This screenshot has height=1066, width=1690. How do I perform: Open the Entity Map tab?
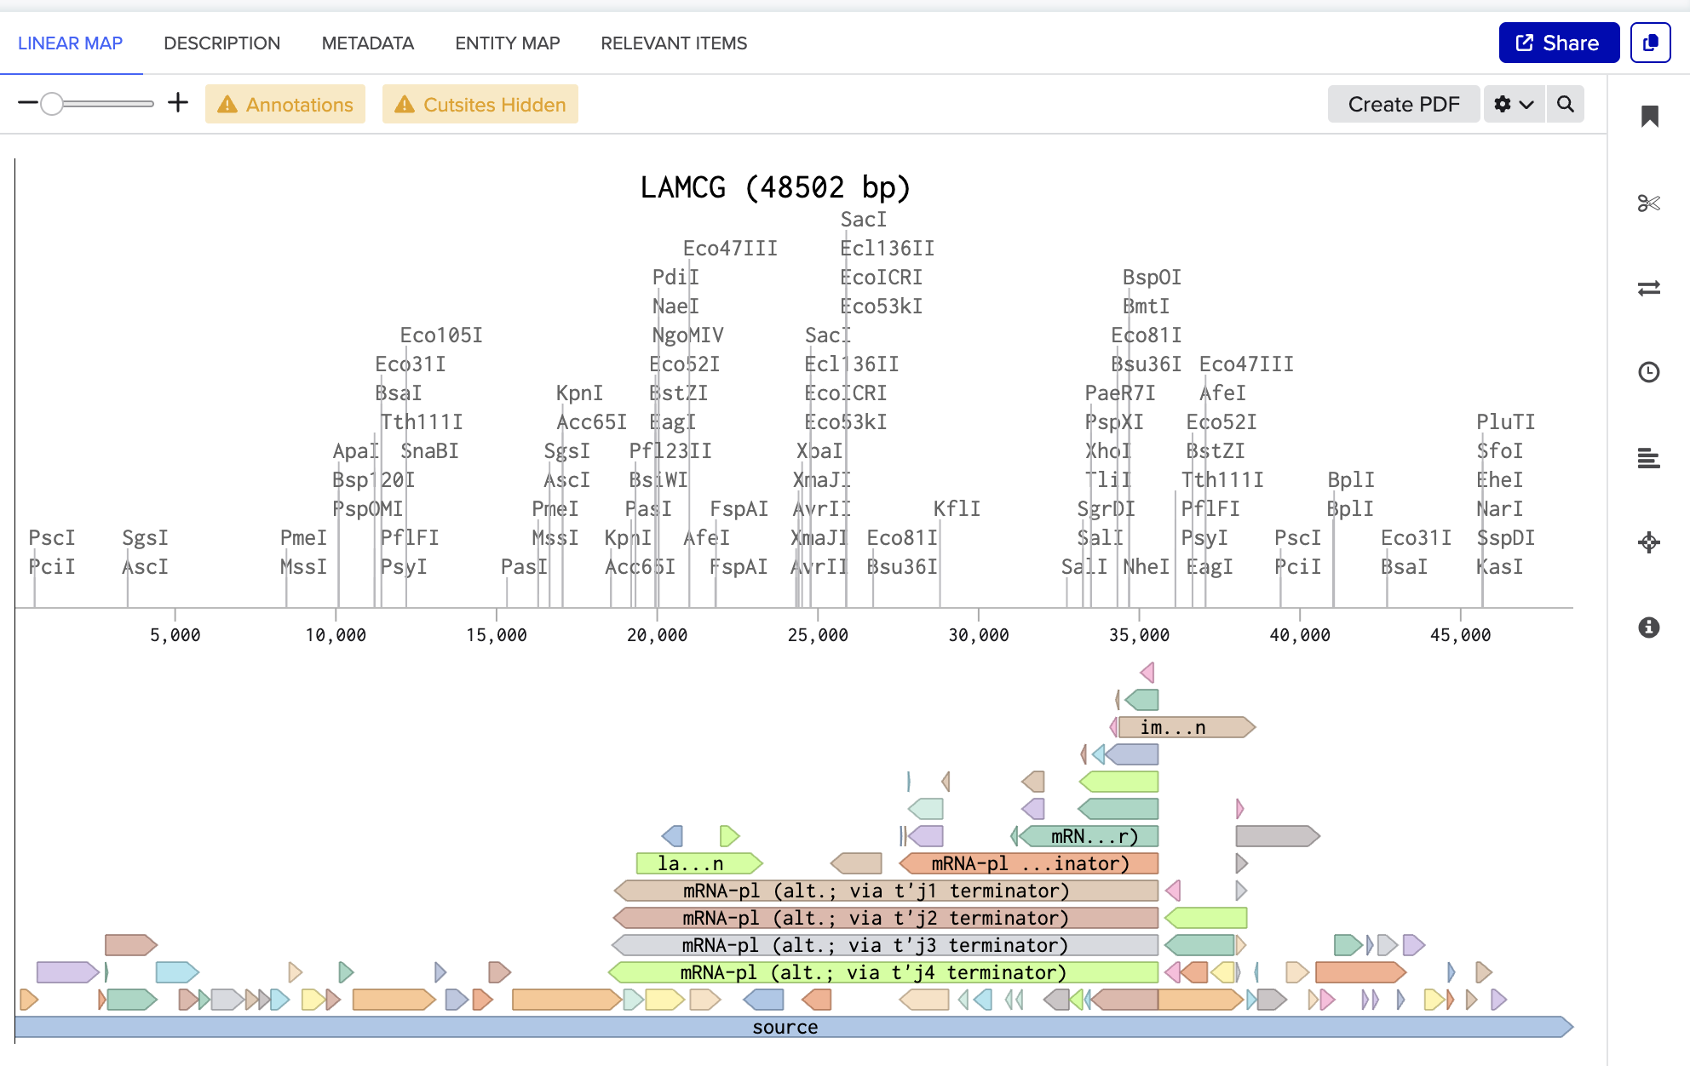click(507, 43)
